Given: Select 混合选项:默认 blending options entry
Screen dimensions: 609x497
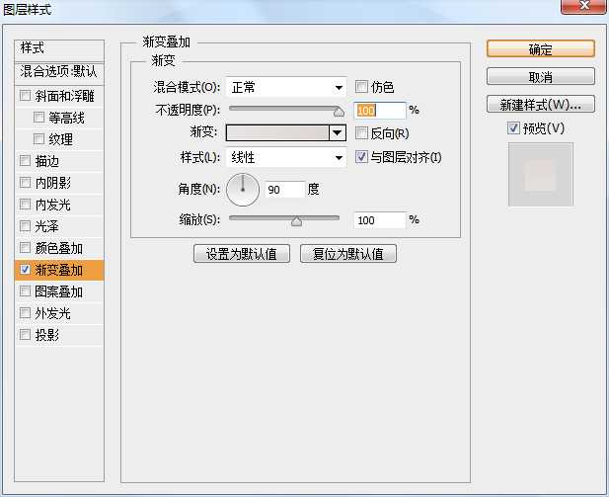Looking at the screenshot, I should click(59, 71).
